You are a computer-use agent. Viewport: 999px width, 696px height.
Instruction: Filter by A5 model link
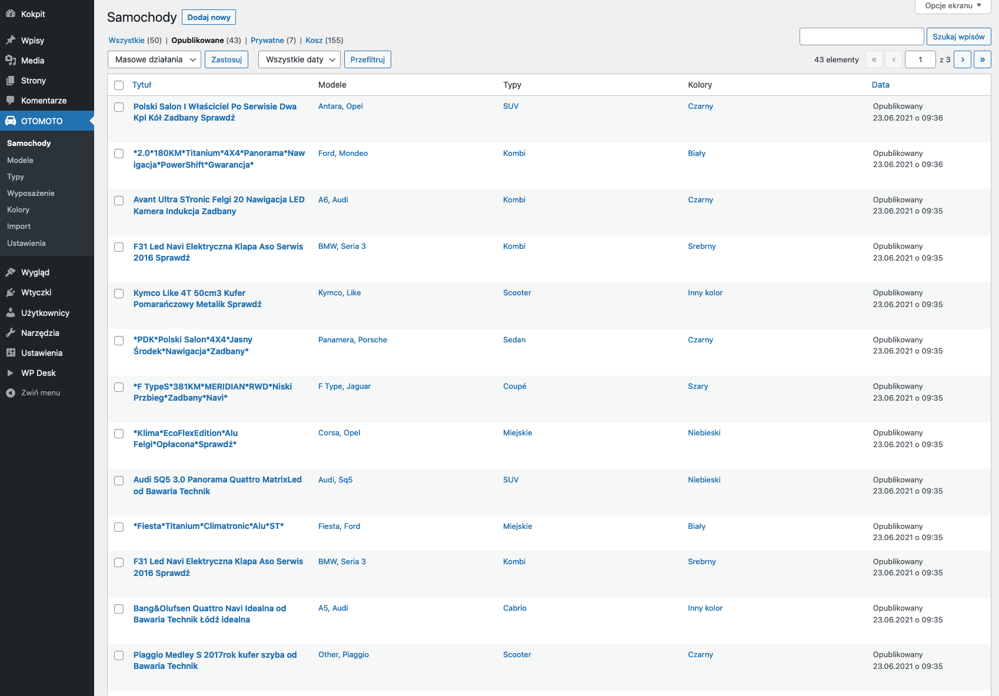coord(323,608)
